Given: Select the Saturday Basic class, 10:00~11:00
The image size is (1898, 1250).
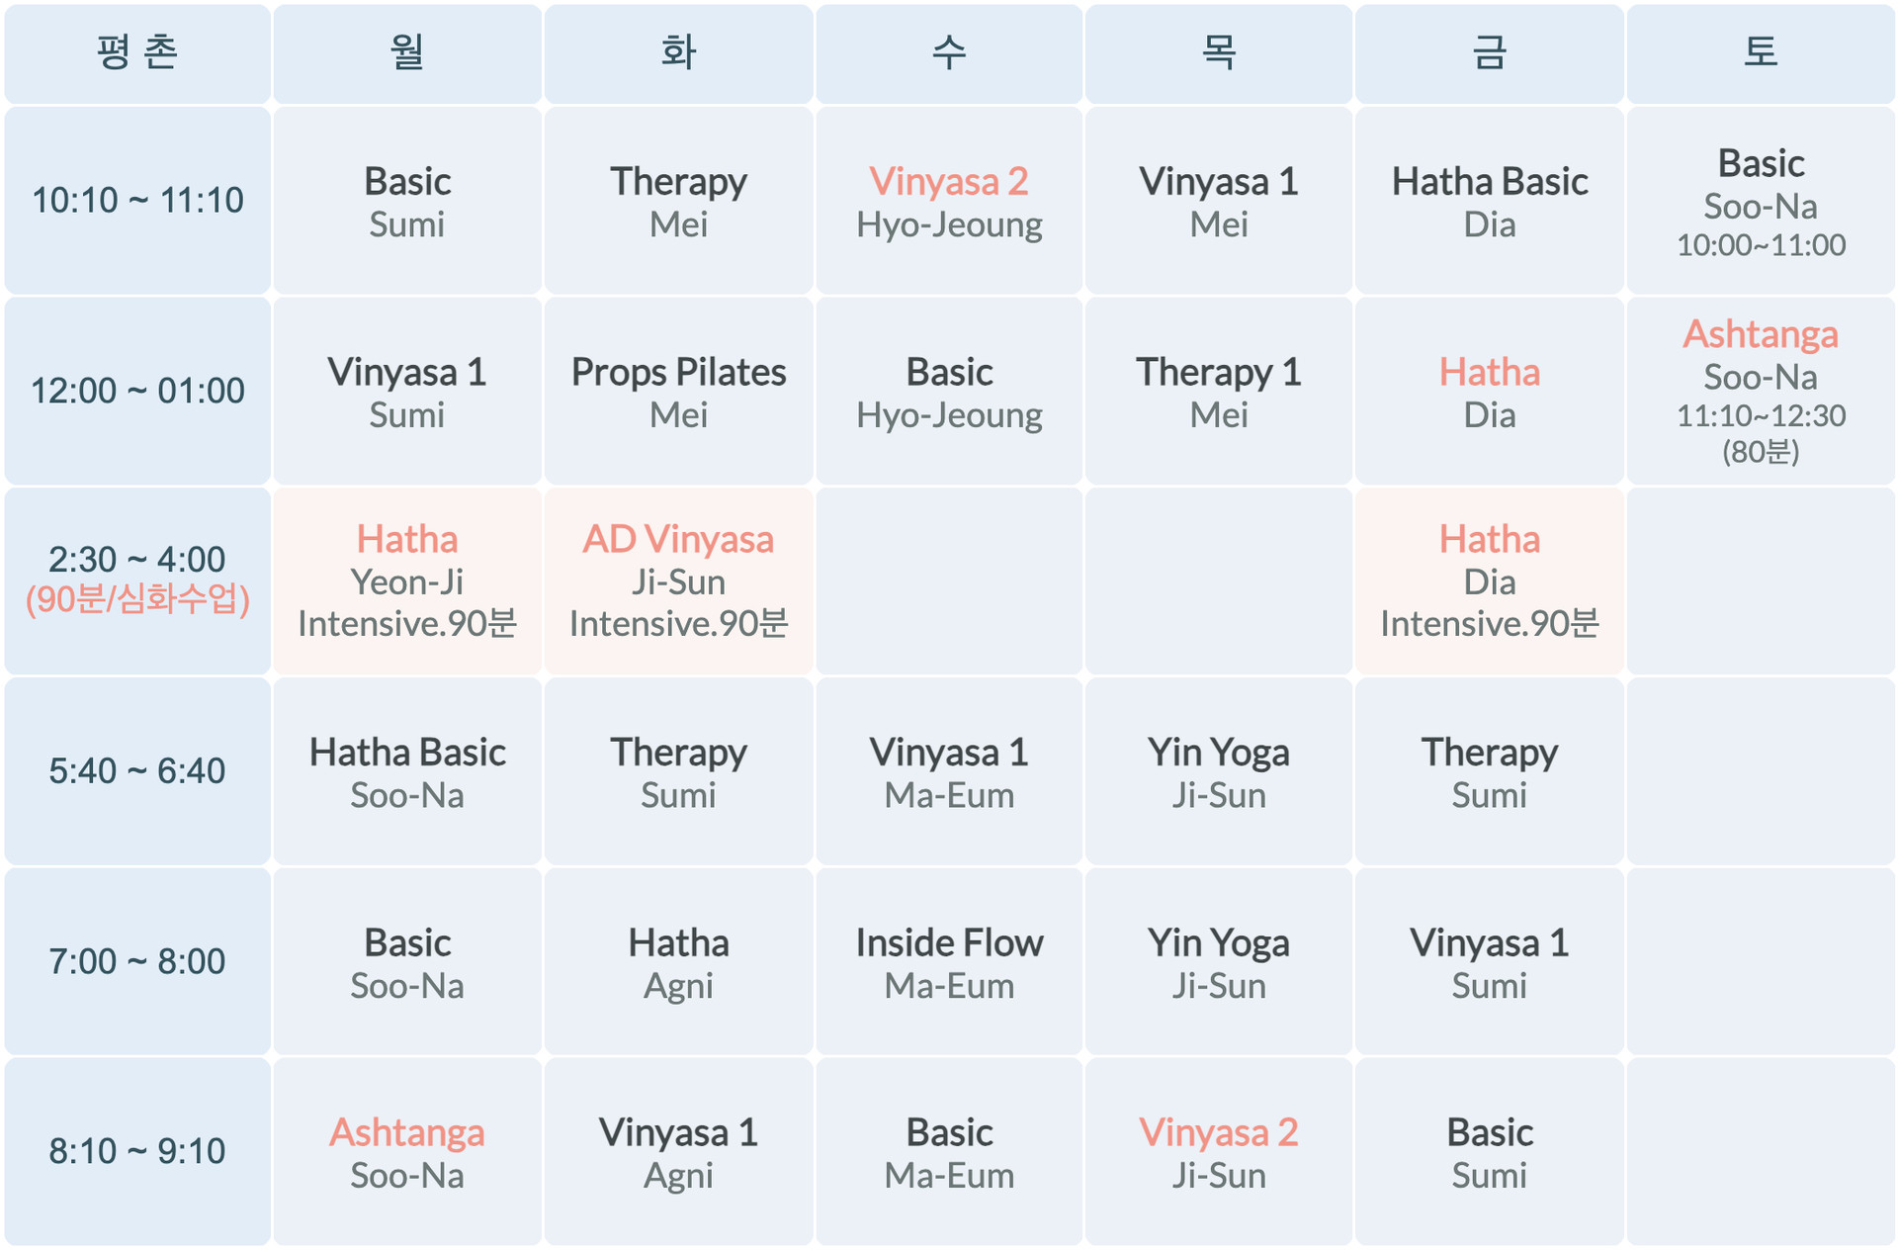Looking at the screenshot, I should point(1761,201).
